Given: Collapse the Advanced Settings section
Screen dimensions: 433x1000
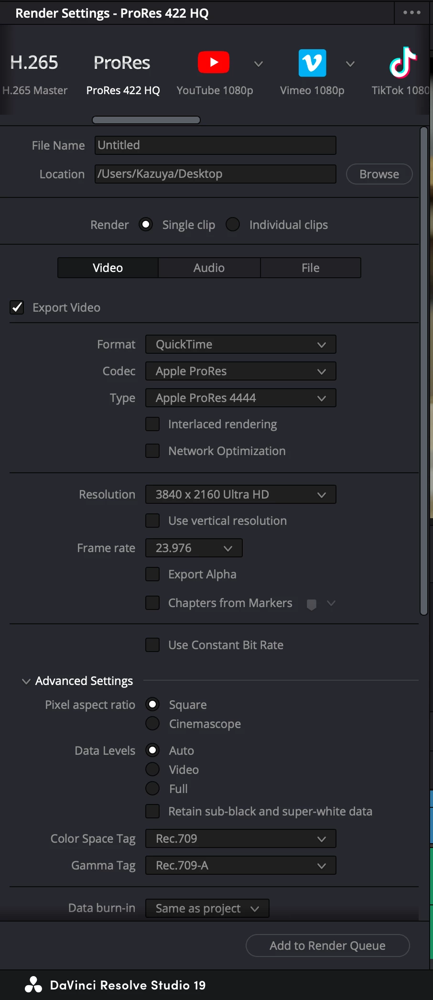Looking at the screenshot, I should 26,681.
